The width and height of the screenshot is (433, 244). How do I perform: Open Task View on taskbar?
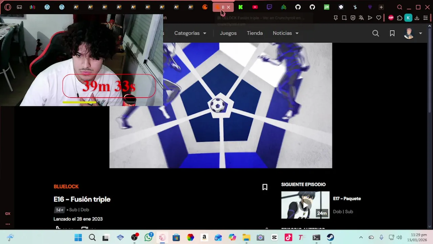[x=106, y=238]
